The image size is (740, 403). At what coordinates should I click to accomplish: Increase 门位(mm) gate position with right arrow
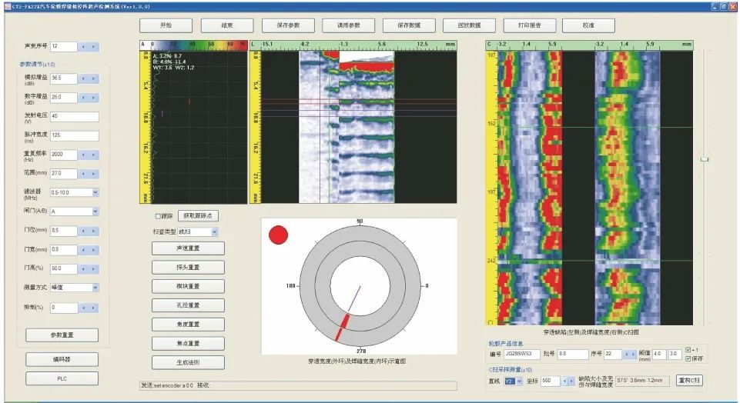point(93,231)
